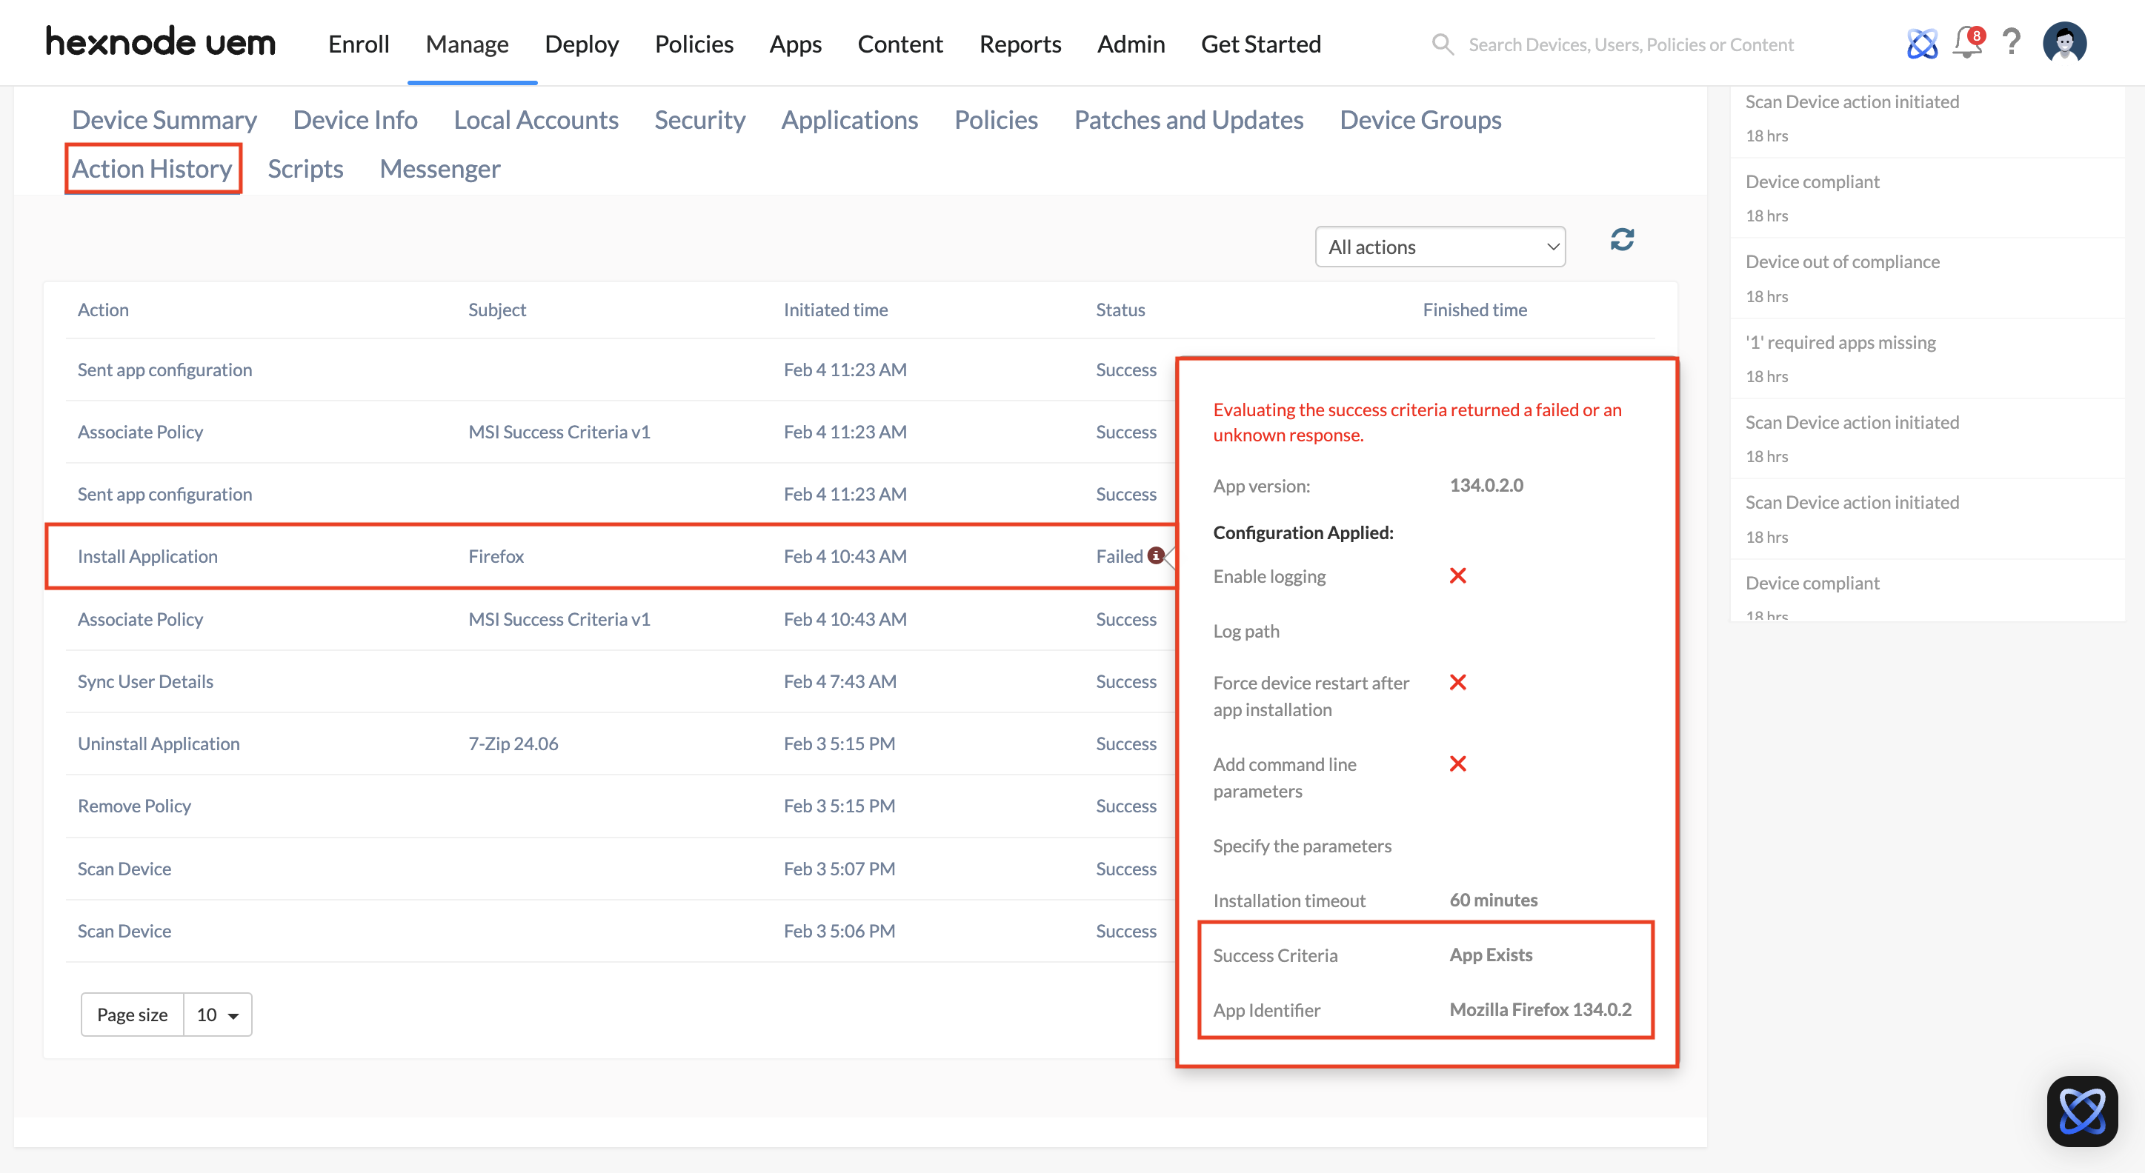Viewport: 2145px width, 1173px height.
Task: Click the info icon next to Failed
Action: (1155, 555)
